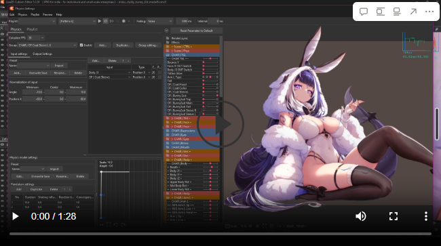Select the blue CHAR TGL folder
The height and width of the screenshot is (246, 441).
tap(192, 55)
